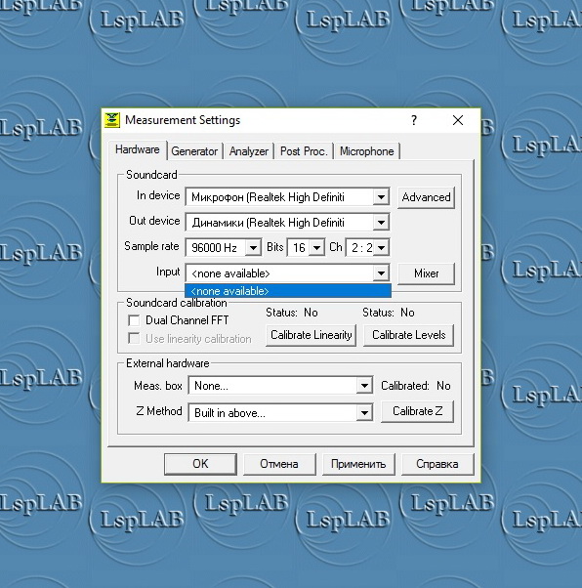Open the Meas. box dropdown

click(x=364, y=386)
